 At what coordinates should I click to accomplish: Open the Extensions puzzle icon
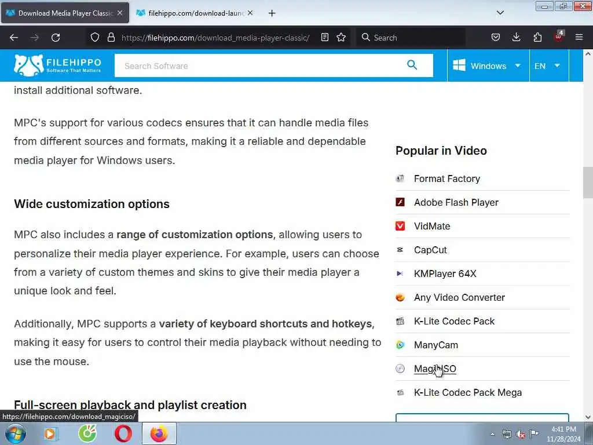tap(537, 38)
